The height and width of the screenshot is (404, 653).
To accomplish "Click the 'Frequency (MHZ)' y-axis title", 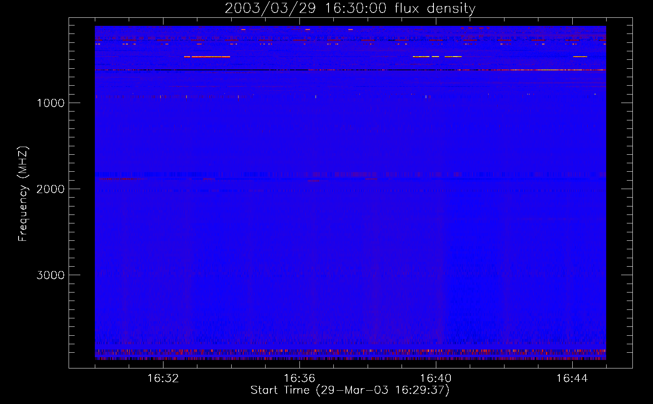I will tap(23, 194).
